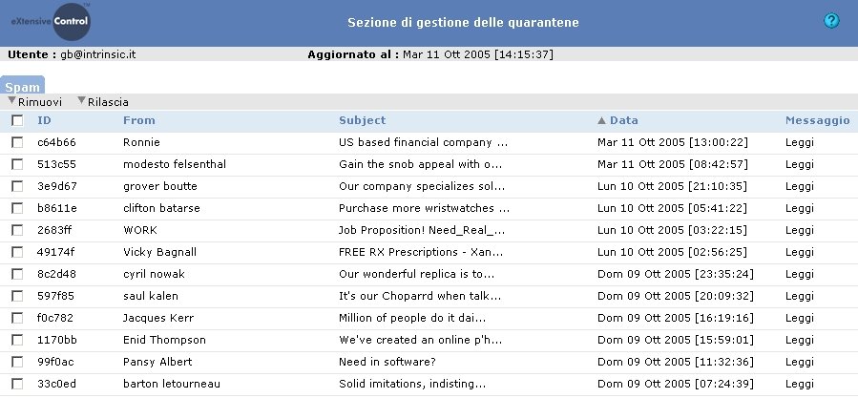The image size is (858, 398).
Task: Read the message from modesto felsenthal
Action: pos(801,164)
